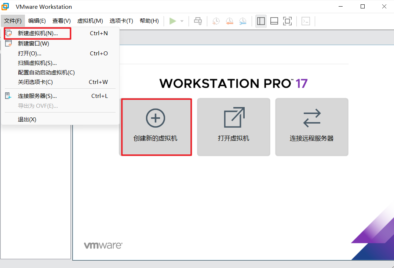Click 退出(X) to exit the application

click(27, 120)
